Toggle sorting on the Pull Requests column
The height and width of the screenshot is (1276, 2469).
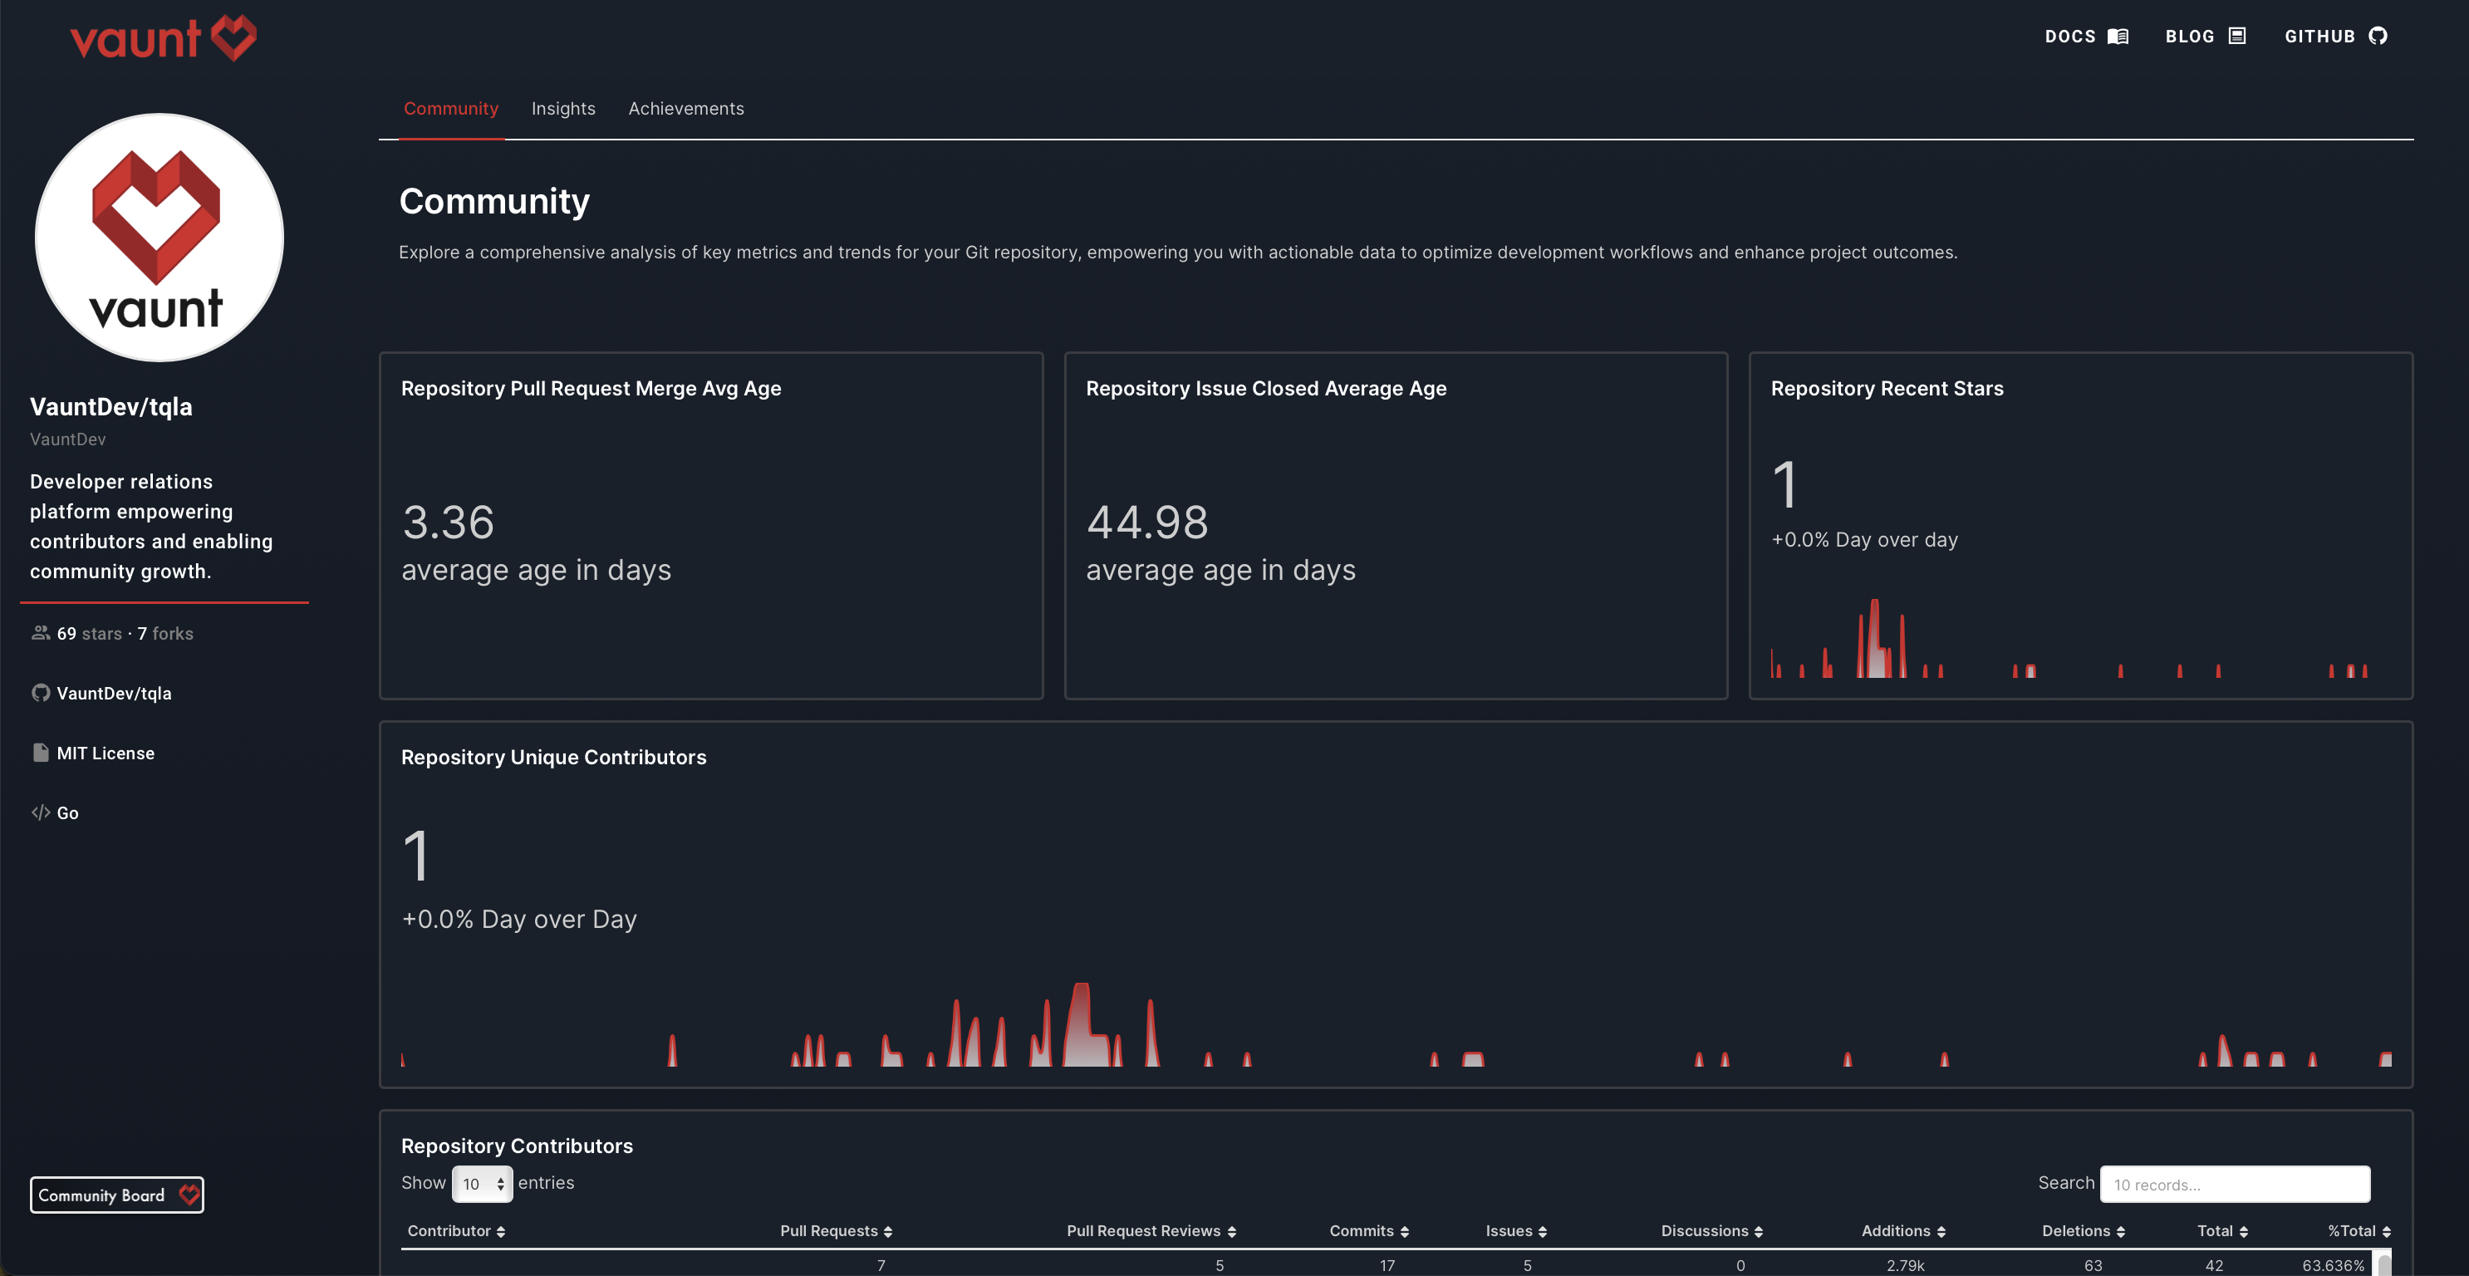pyautogui.click(x=889, y=1231)
